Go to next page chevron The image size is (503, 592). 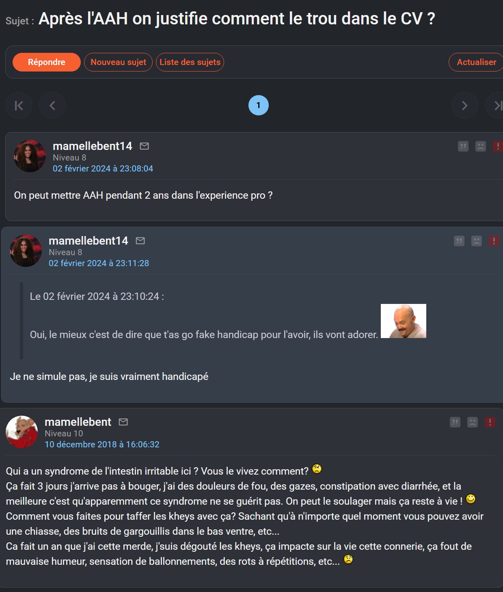tap(465, 106)
